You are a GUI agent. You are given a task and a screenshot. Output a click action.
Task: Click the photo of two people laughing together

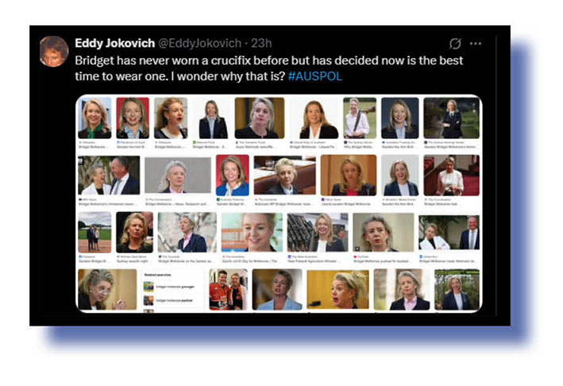click(x=109, y=176)
